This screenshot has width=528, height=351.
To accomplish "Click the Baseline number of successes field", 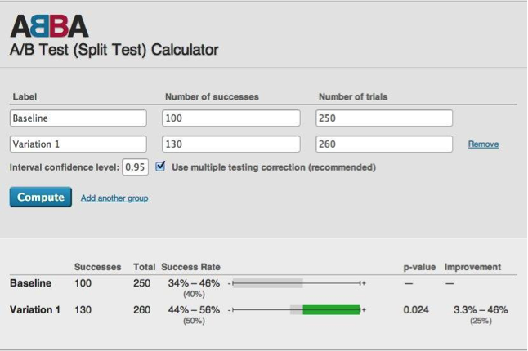I will (x=231, y=118).
